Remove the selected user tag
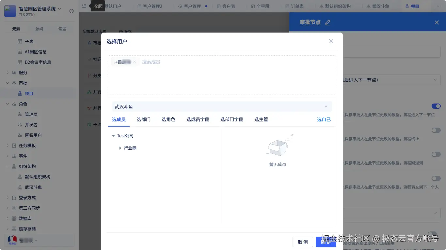This screenshot has height=250, width=446. (x=134, y=62)
